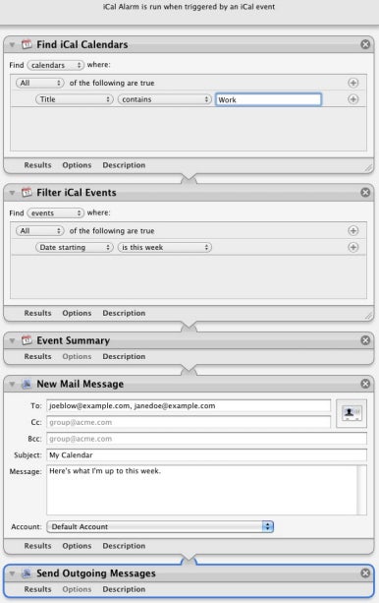Screen dimensions: 379x603
Task: Show Results under Find iCal Calendars
Action: pyautogui.click(x=37, y=165)
